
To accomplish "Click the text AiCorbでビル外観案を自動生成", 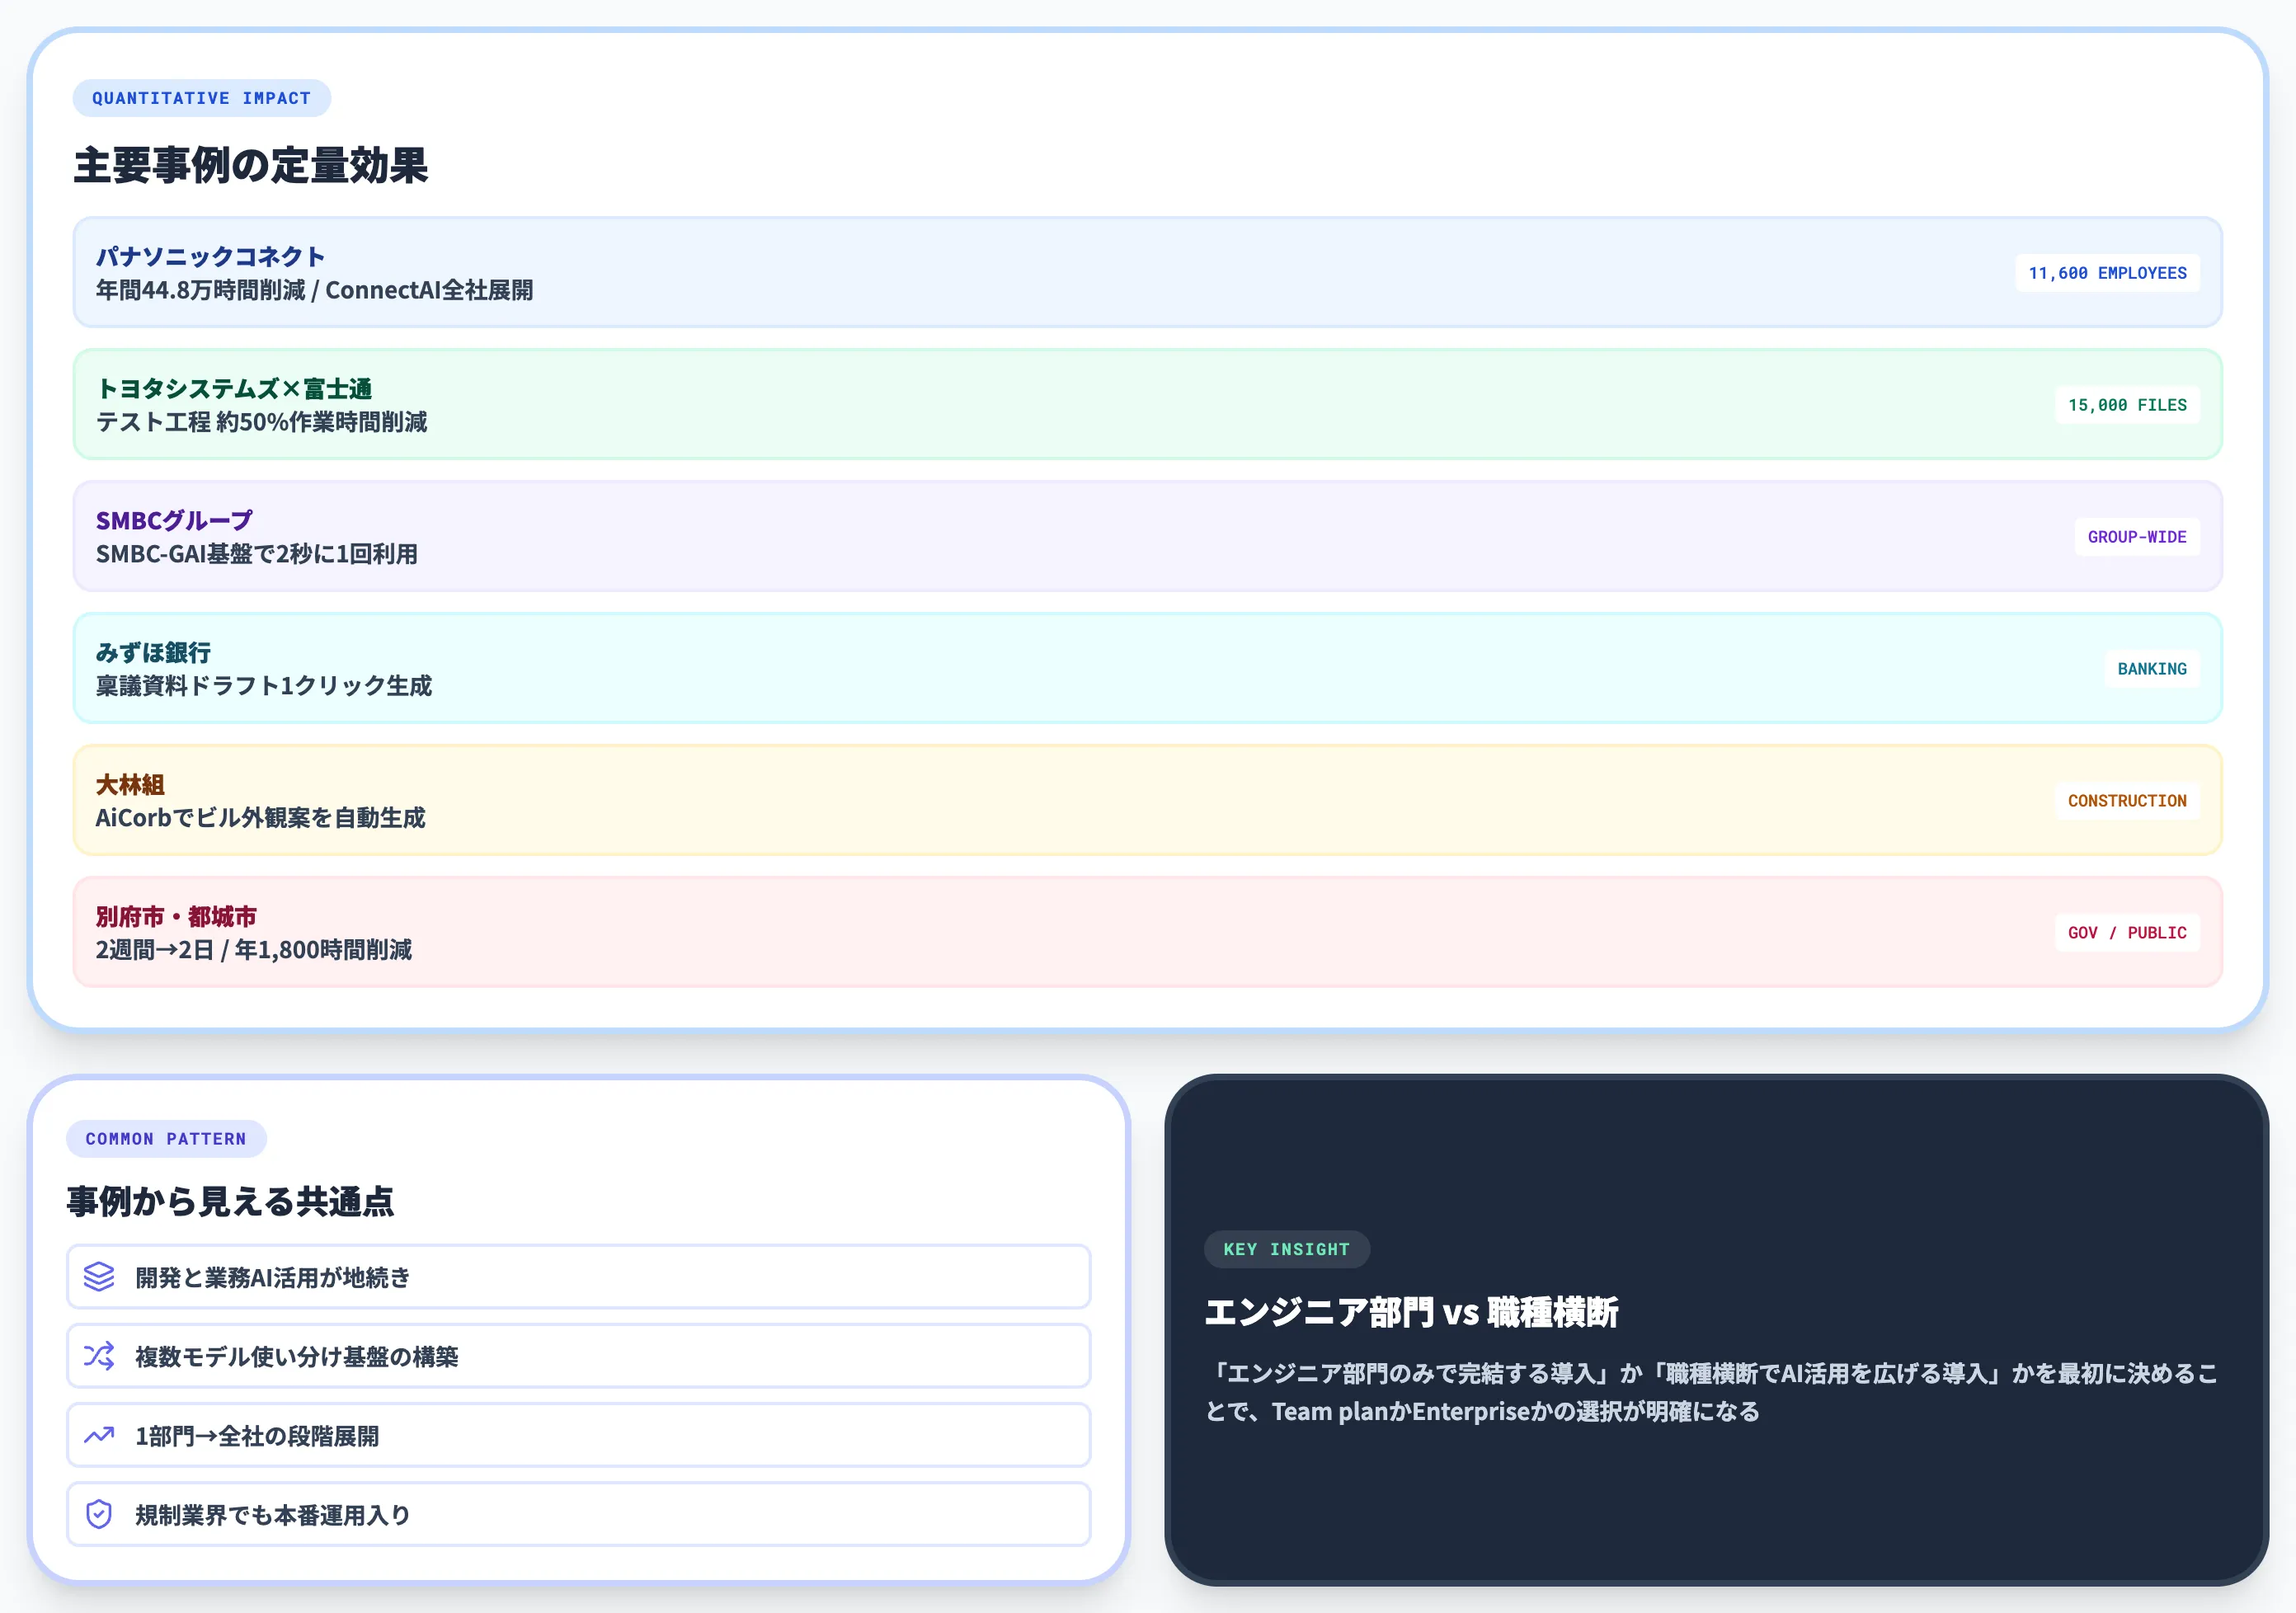I will (x=260, y=818).
